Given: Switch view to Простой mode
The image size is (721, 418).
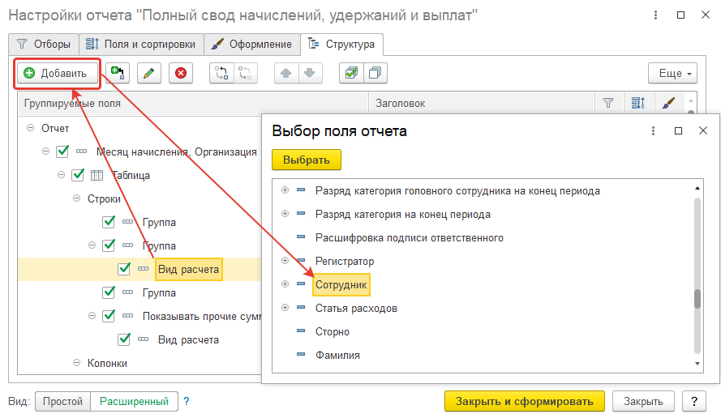Looking at the screenshot, I should coord(62,401).
